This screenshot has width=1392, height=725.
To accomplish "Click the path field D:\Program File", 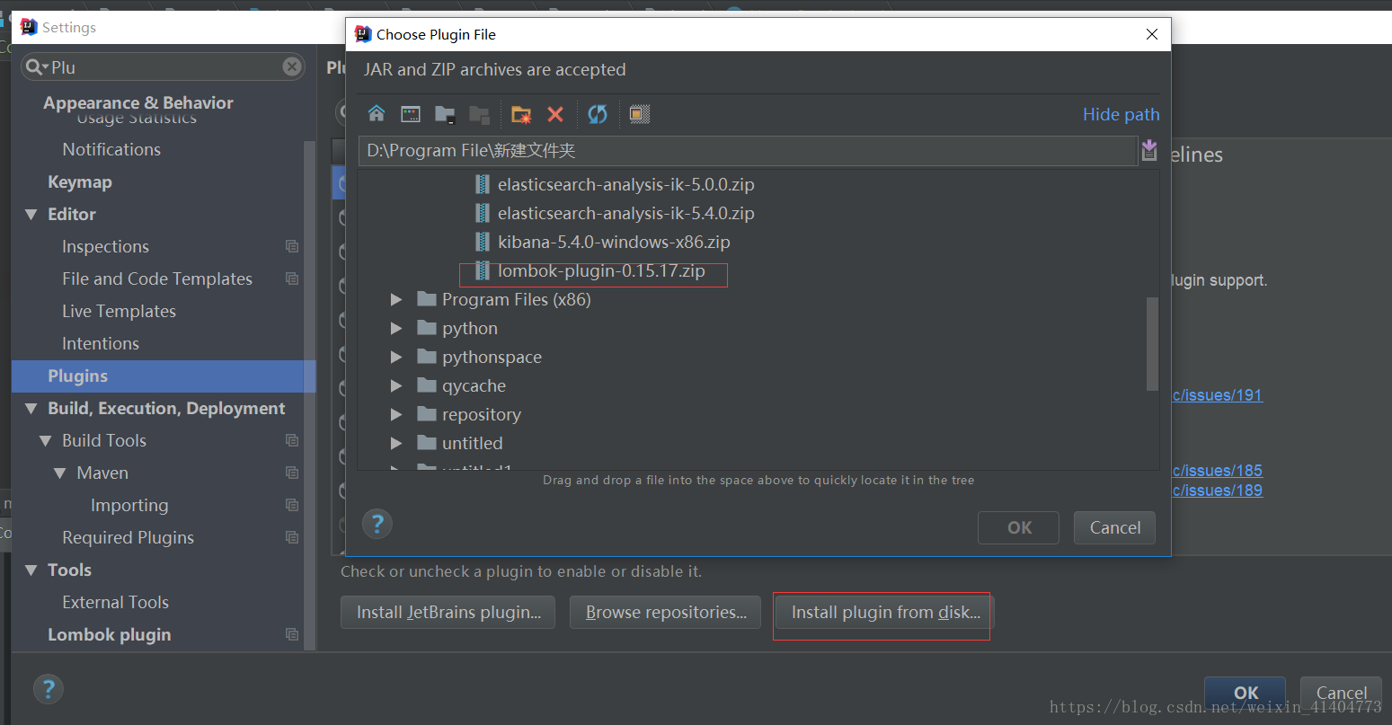I will coord(748,150).
